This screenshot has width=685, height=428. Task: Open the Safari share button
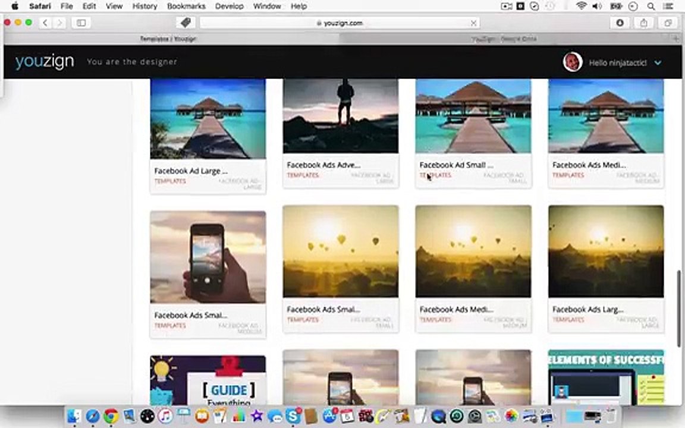pyautogui.click(x=643, y=23)
